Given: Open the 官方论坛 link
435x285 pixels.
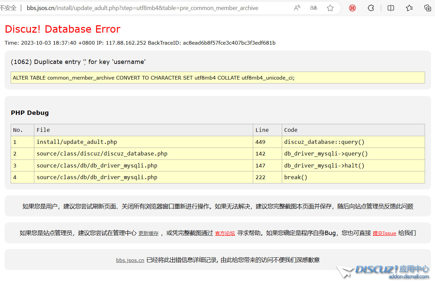Looking at the screenshot, I should click(x=225, y=233).
